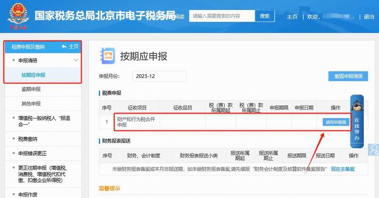Click the 报送日期 column header
379x198 pixels.
(x=325, y=156)
